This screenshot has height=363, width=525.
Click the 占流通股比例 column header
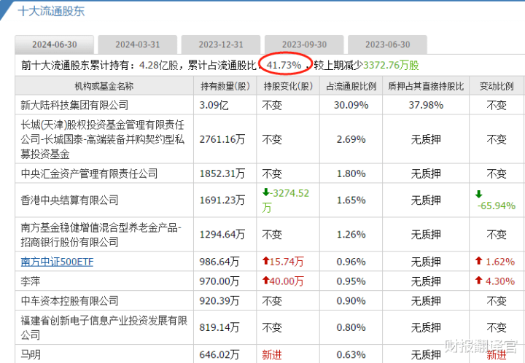(351, 86)
